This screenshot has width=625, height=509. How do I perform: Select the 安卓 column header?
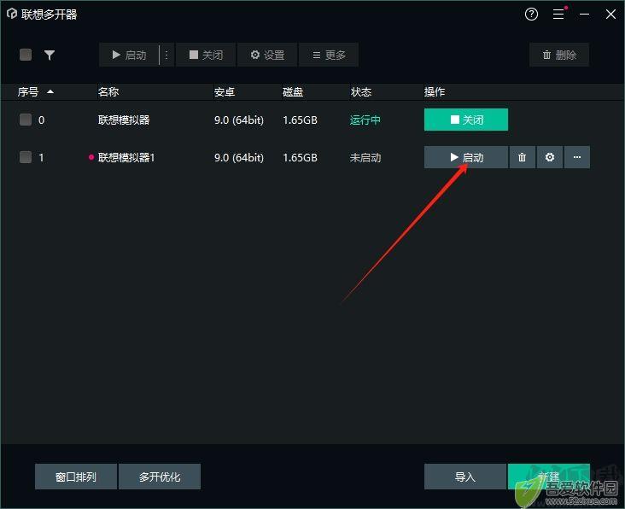coord(225,92)
